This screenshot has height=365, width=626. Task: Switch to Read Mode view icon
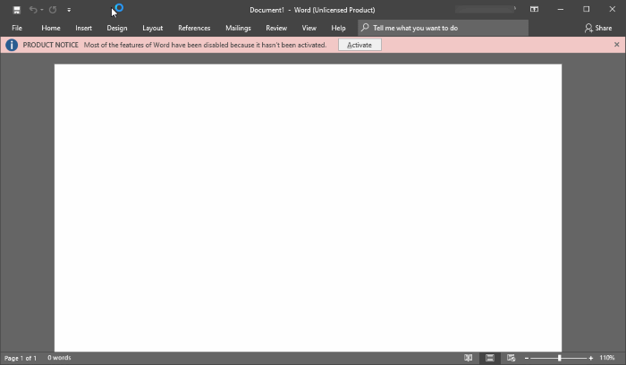pyautogui.click(x=469, y=358)
